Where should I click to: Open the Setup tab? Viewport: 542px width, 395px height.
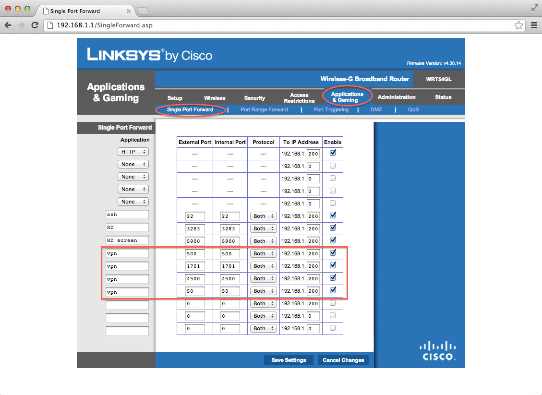click(x=175, y=98)
